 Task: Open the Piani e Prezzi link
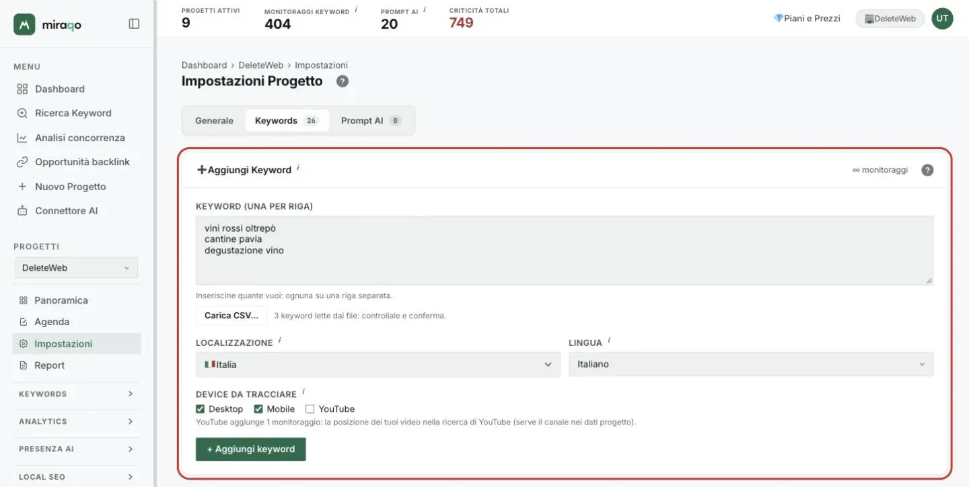pos(807,19)
